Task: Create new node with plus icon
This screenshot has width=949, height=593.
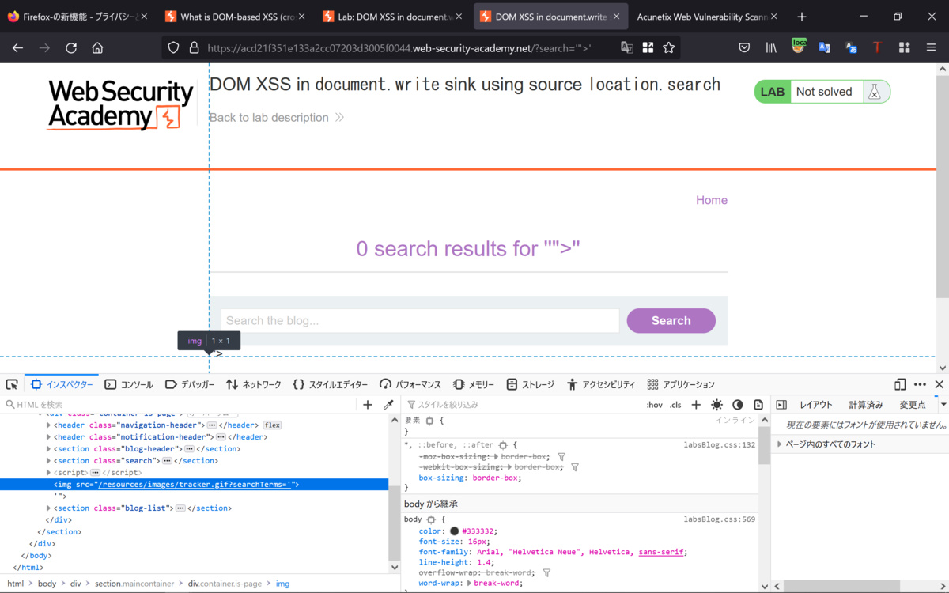Action: point(368,404)
